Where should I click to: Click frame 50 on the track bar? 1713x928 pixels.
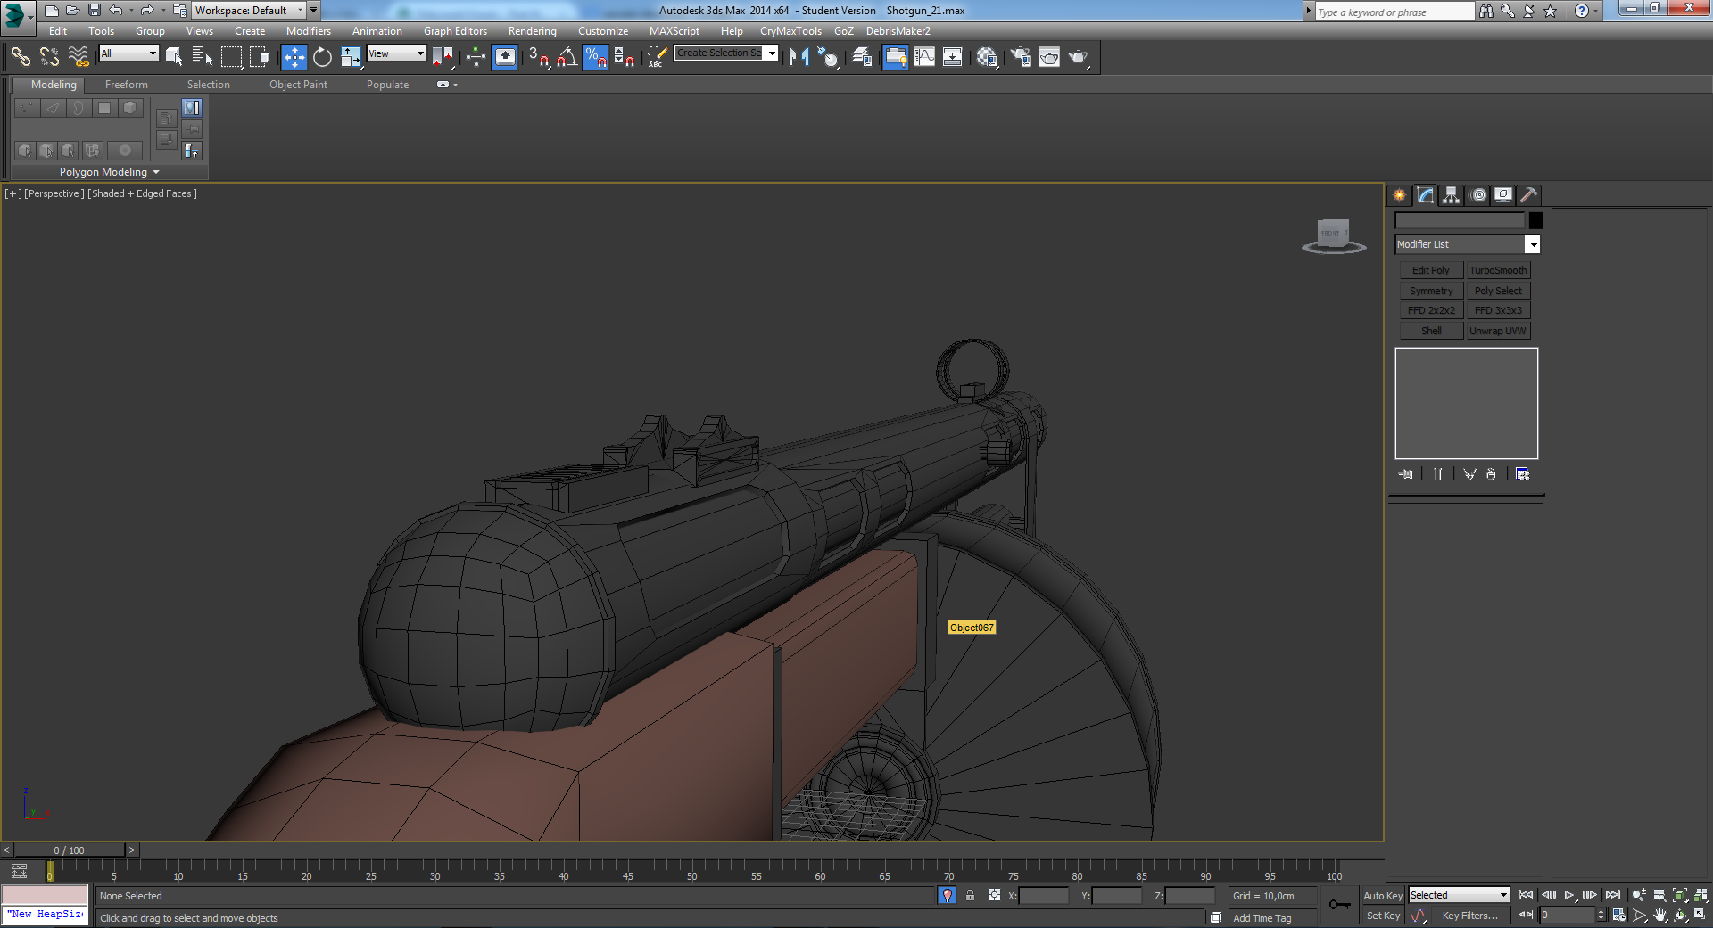click(692, 870)
